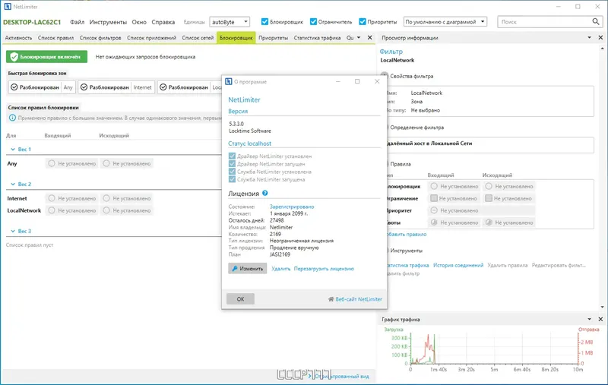The image size is (608, 385).
Task: Switch to the Список правил tab
Action: pyautogui.click(x=55, y=37)
